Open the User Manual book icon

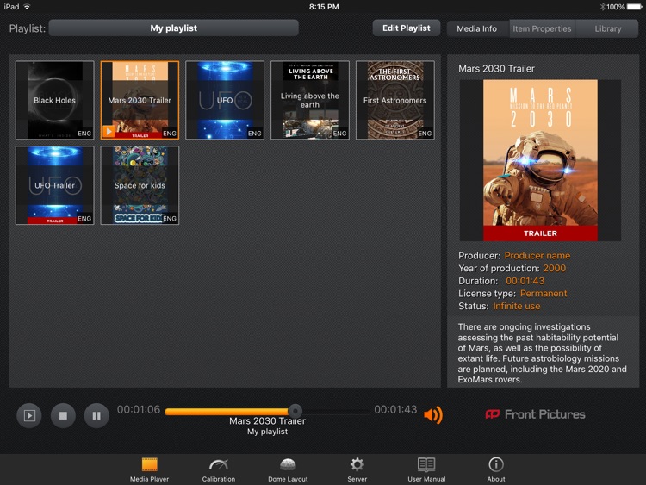click(x=426, y=464)
